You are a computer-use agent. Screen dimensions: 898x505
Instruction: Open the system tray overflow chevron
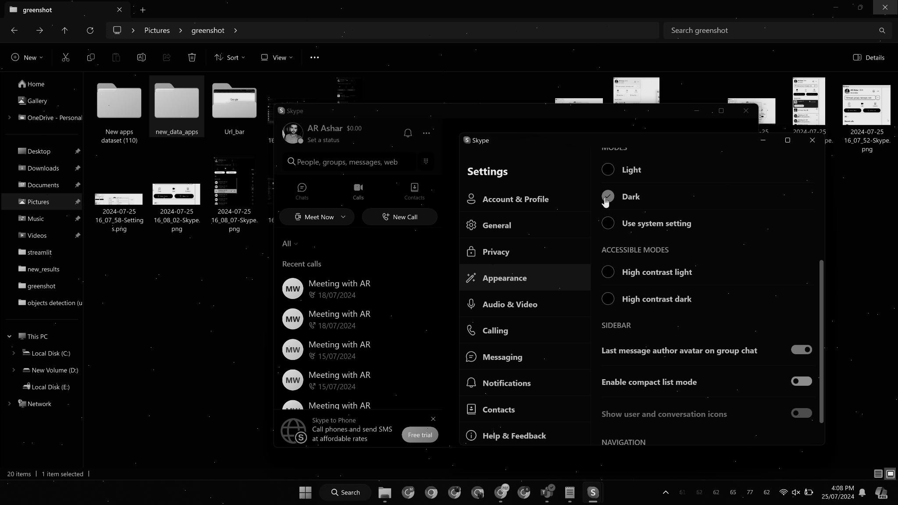coord(665,492)
